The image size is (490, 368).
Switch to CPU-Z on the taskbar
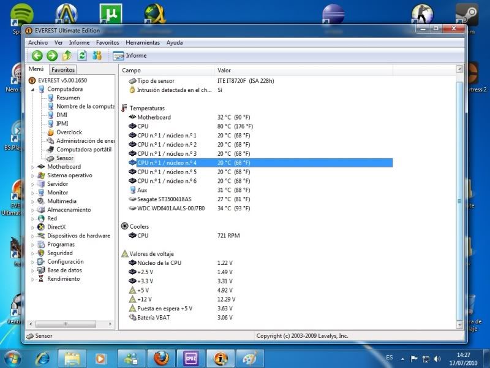pyautogui.click(x=190, y=359)
